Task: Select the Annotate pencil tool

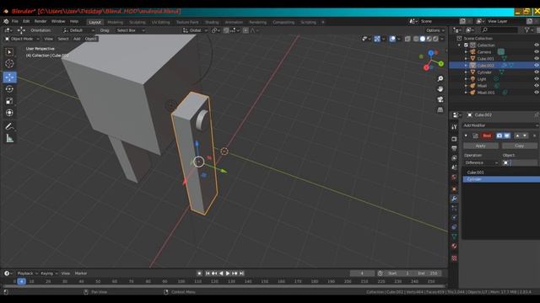Action: (9, 126)
